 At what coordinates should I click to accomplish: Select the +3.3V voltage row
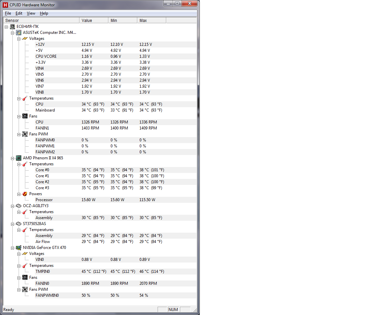coord(116,62)
